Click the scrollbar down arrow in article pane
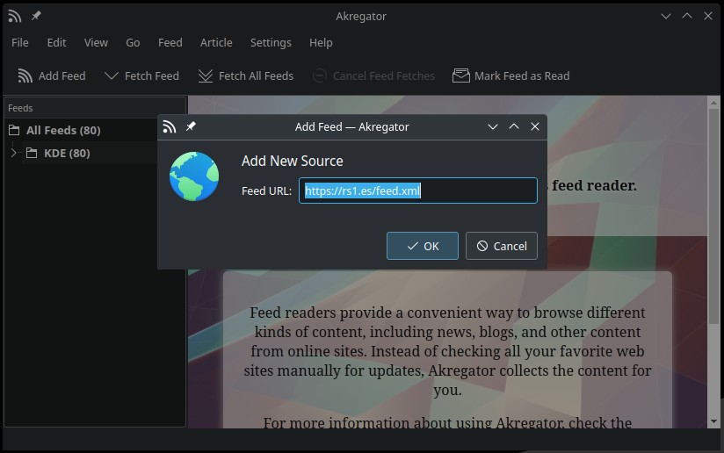 coord(713,421)
